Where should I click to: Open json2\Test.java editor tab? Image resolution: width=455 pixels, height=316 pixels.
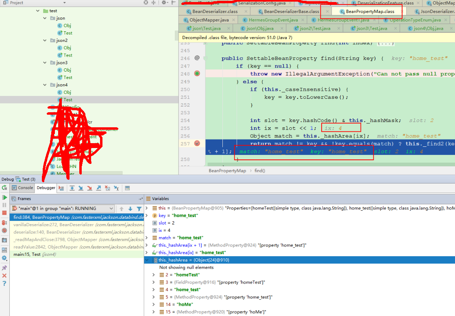click(x=315, y=28)
